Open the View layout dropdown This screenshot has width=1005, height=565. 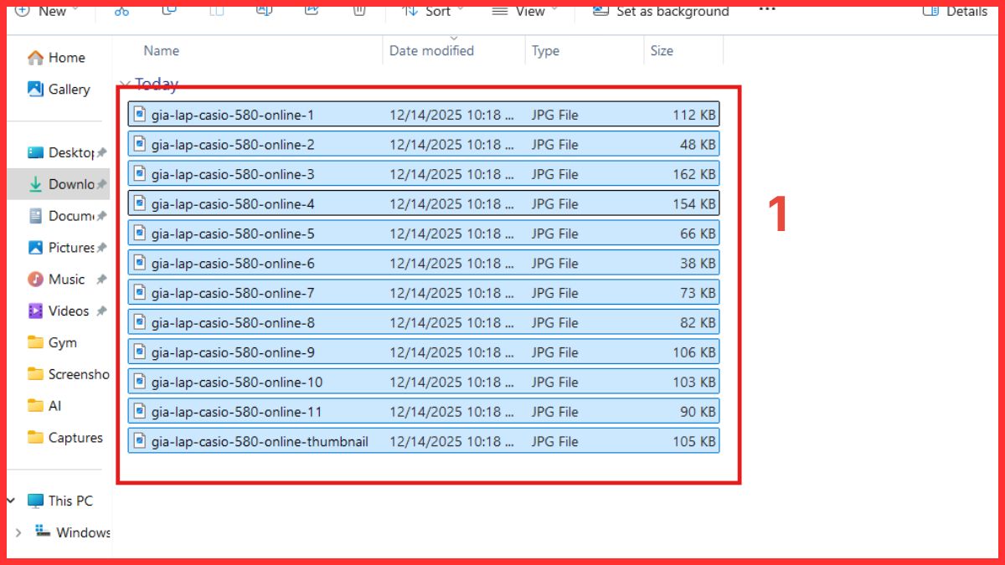pos(524,11)
